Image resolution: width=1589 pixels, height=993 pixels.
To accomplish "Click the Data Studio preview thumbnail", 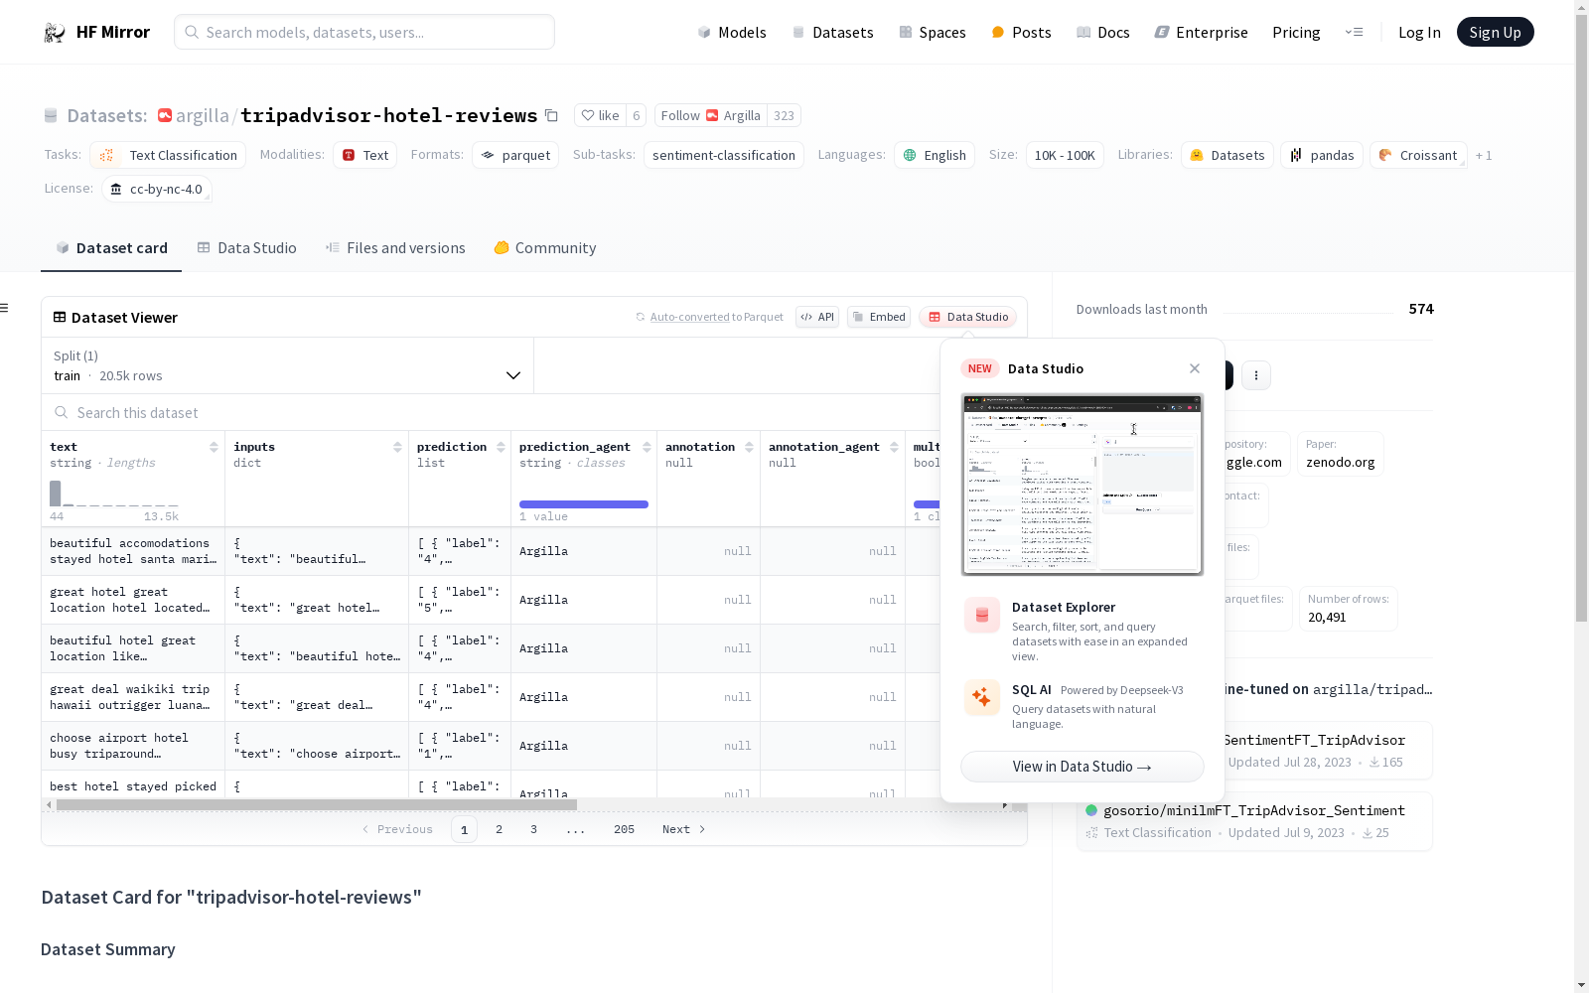I will click(1083, 485).
